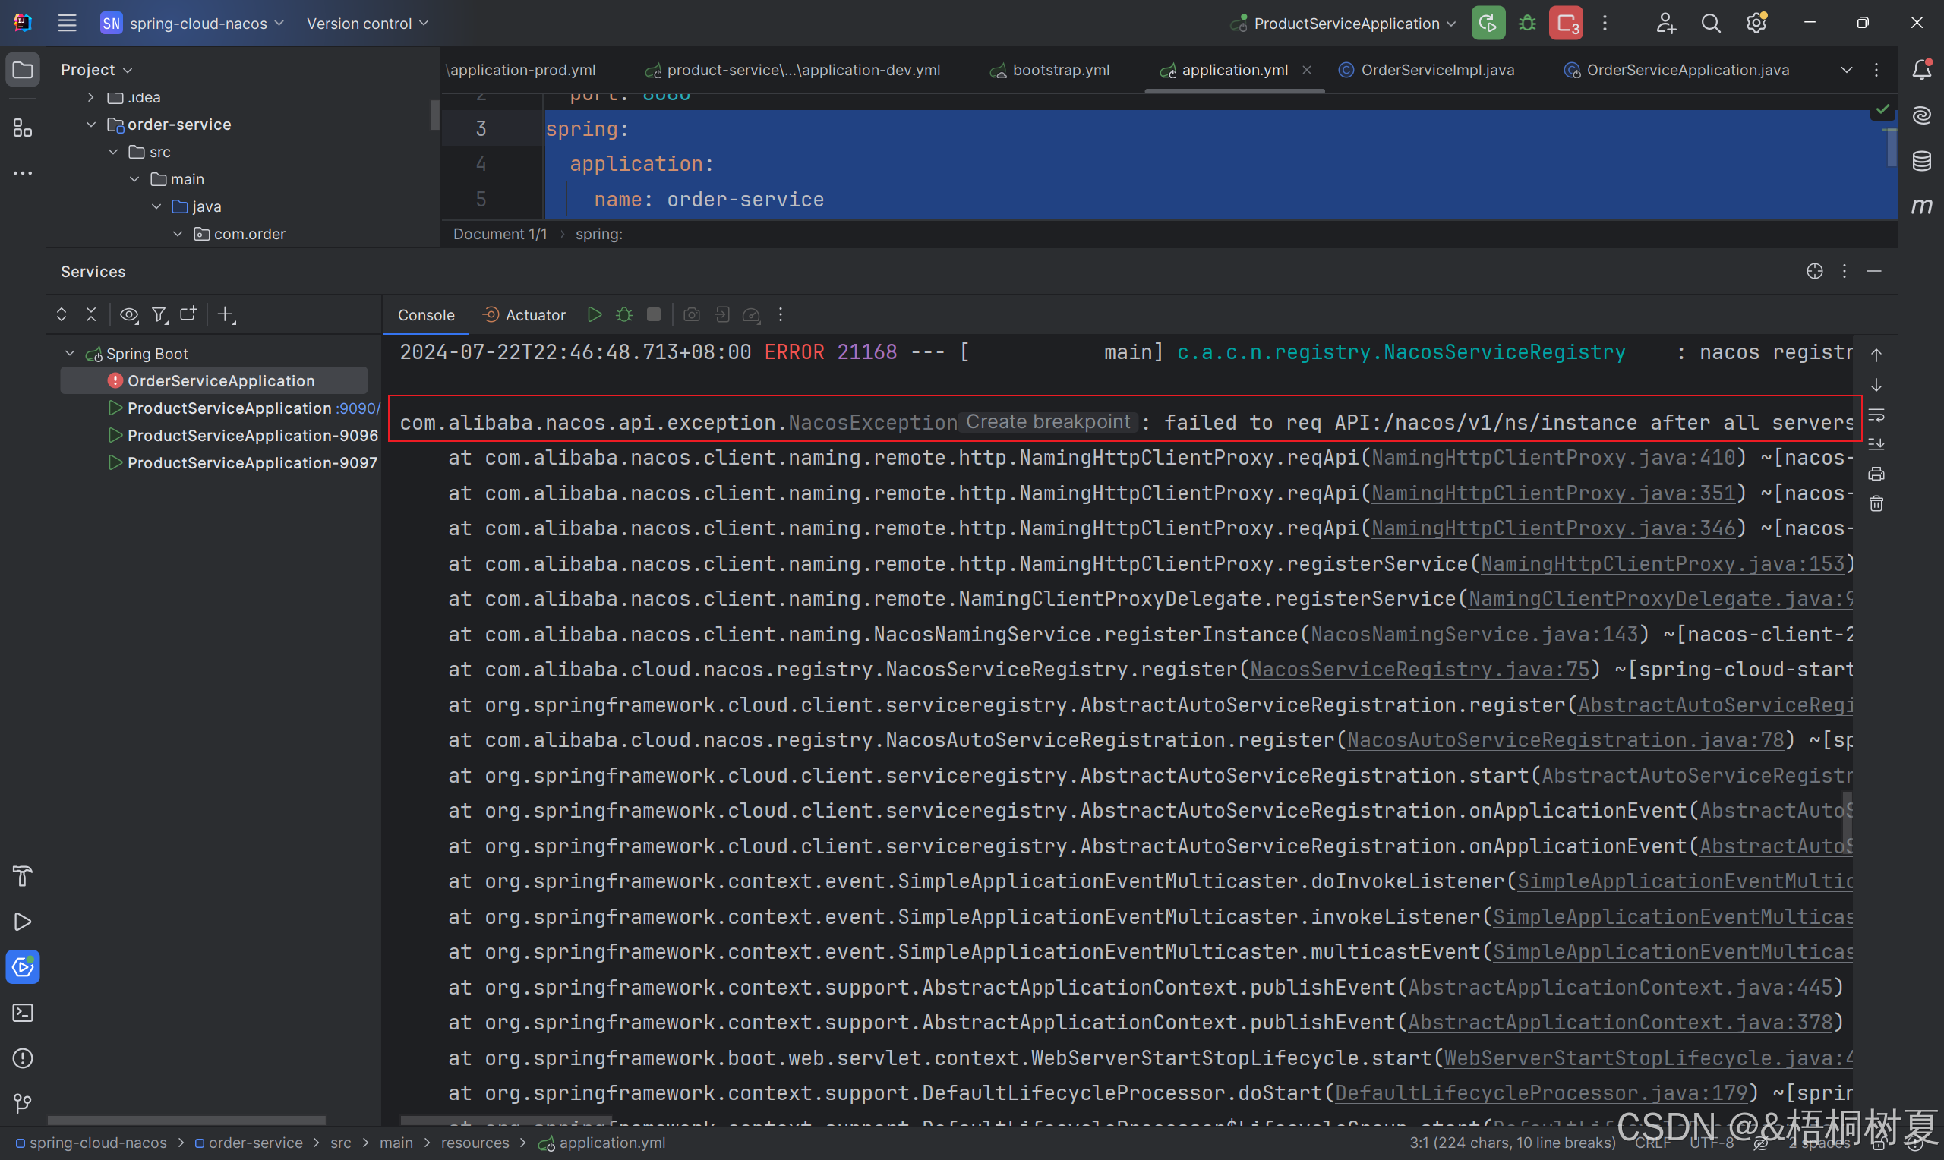
Task: Open the main hamburger menu
Action: (x=68, y=24)
